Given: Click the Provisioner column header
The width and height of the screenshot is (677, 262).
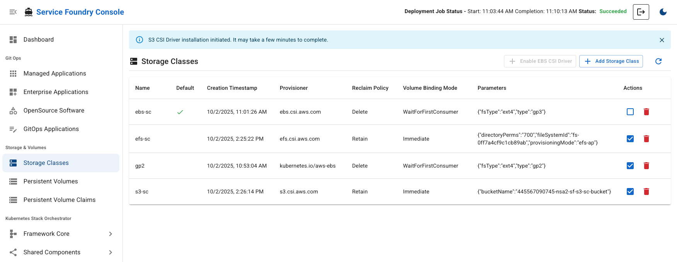Looking at the screenshot, I should click(293, 88).
